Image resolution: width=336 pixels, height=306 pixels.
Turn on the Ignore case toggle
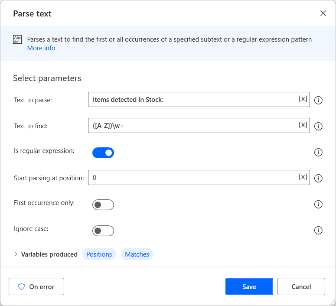(103, 231)
